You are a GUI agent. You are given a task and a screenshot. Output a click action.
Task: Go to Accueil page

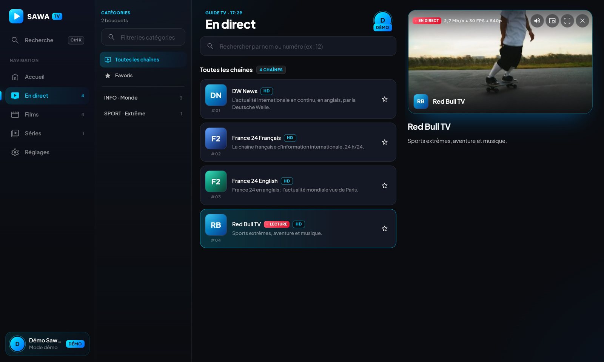pos(47,77)
